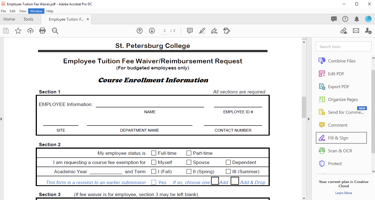This screenshot has height=200, width=375.
Task: Open the Edit PDF tool
Action: click(x=341, y=74)
